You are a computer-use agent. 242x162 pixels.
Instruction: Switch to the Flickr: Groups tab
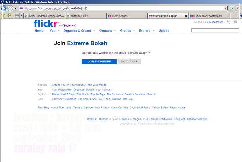[x=127, y=16]
